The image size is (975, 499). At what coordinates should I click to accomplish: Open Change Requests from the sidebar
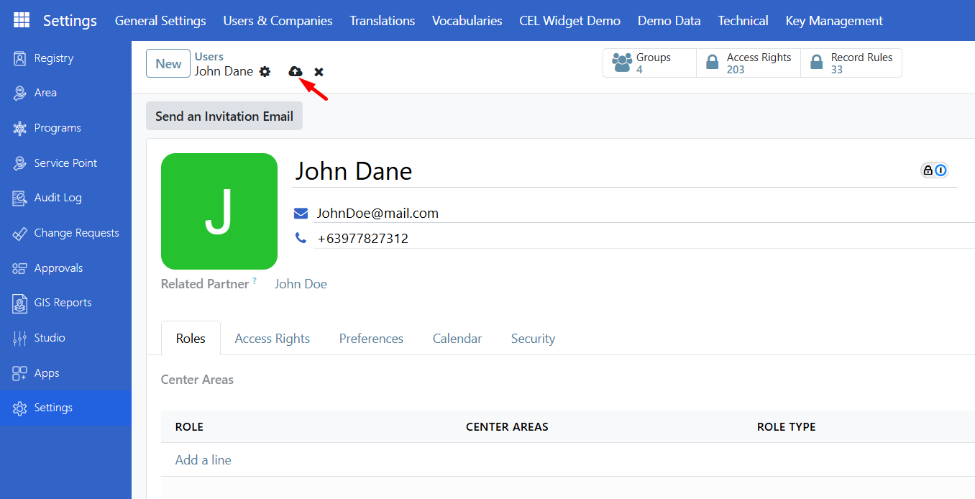(76, 232)
